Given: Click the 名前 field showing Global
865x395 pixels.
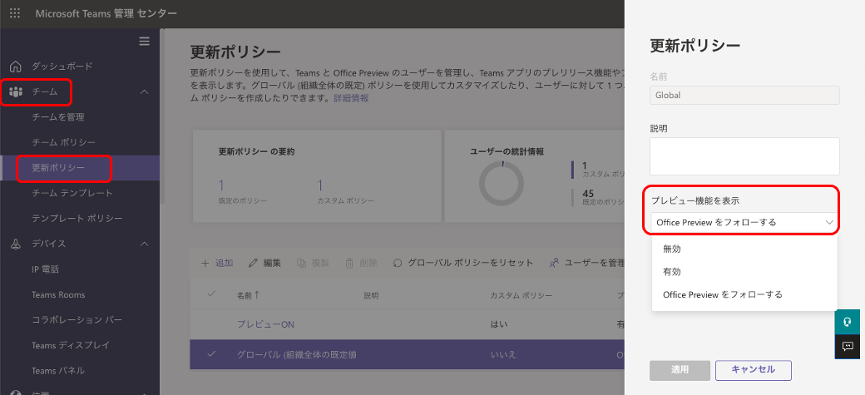Looking at the screenshot, I should coord(744,95).
